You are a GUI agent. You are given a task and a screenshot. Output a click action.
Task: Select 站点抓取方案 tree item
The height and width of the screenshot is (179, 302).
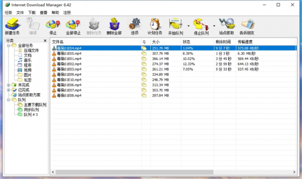coord(29,95)
